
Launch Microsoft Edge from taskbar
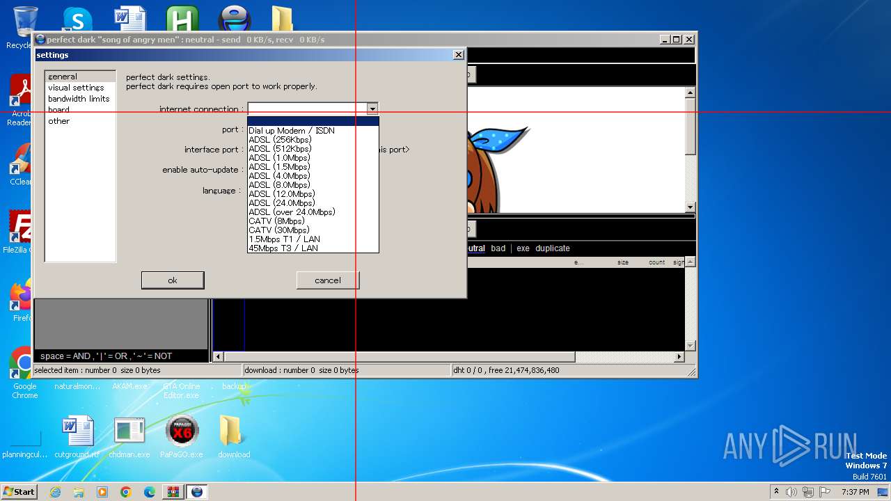point(150,492)
